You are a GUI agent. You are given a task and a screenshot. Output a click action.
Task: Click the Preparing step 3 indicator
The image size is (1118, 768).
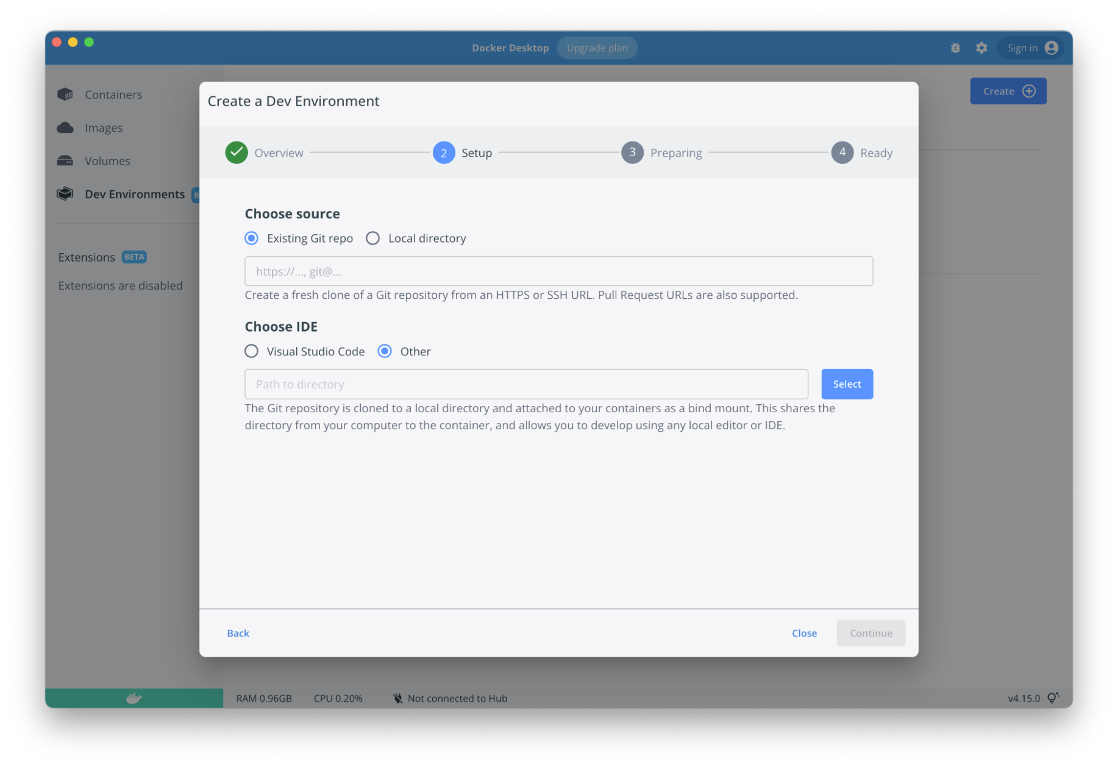point(633,152)
